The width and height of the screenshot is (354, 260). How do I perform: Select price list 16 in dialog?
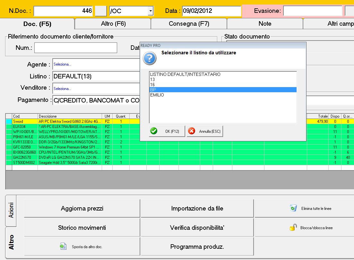[x=223, y=85]
